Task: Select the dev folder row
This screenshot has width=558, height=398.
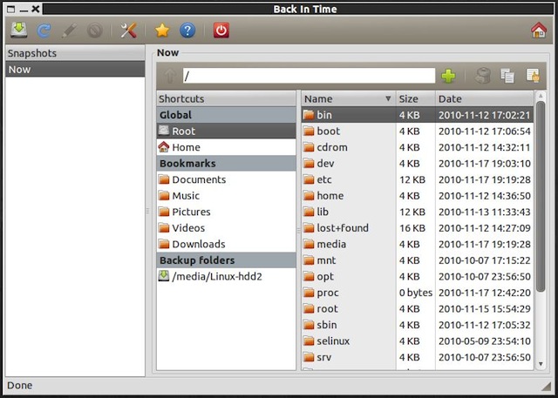Action: (418, 164)
